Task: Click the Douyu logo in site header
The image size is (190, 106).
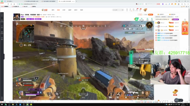Action: tap(44, 10)
